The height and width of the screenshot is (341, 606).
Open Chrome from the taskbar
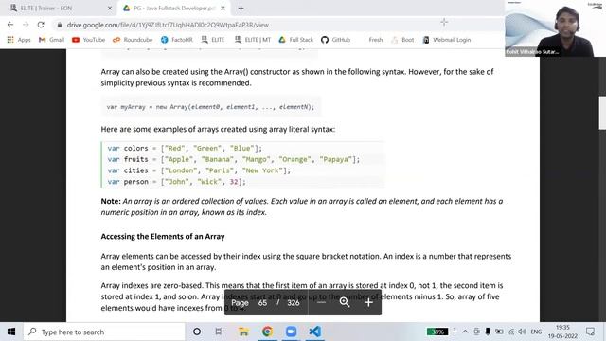point(267,332)
